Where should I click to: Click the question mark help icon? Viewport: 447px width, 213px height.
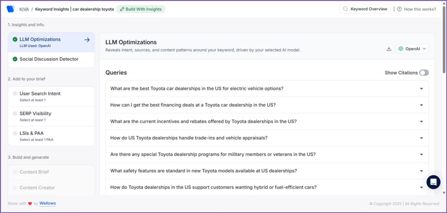(x=399, y=9)
